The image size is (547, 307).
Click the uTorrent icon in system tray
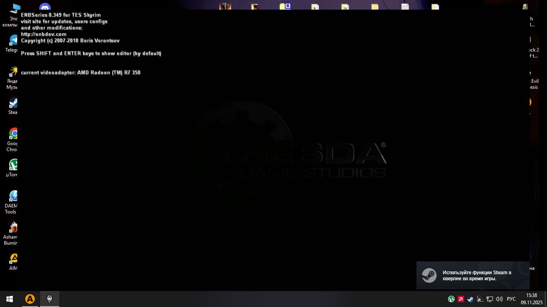[451, 299]
